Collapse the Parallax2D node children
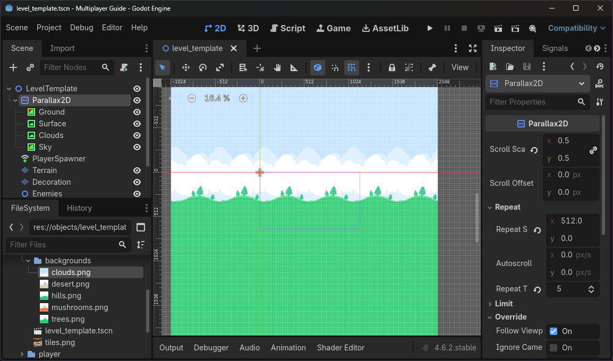The height and width of the screenshot is (361, 613). click(15, 100)
